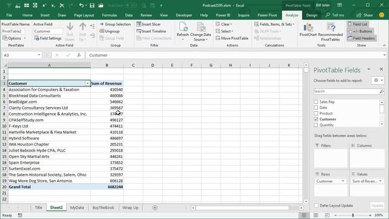Screen dimensions: 389x219
Task: Expand the formula bar
Action: click(384, 55)
